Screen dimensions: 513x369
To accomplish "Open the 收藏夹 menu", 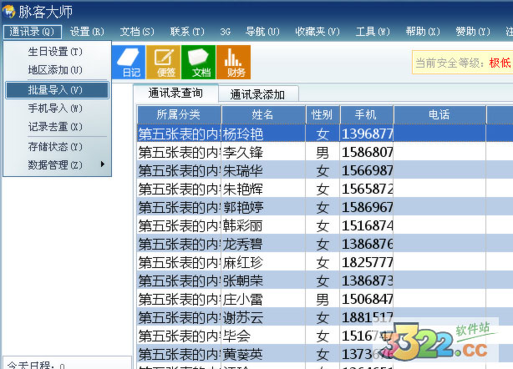I will pos(317,32).
